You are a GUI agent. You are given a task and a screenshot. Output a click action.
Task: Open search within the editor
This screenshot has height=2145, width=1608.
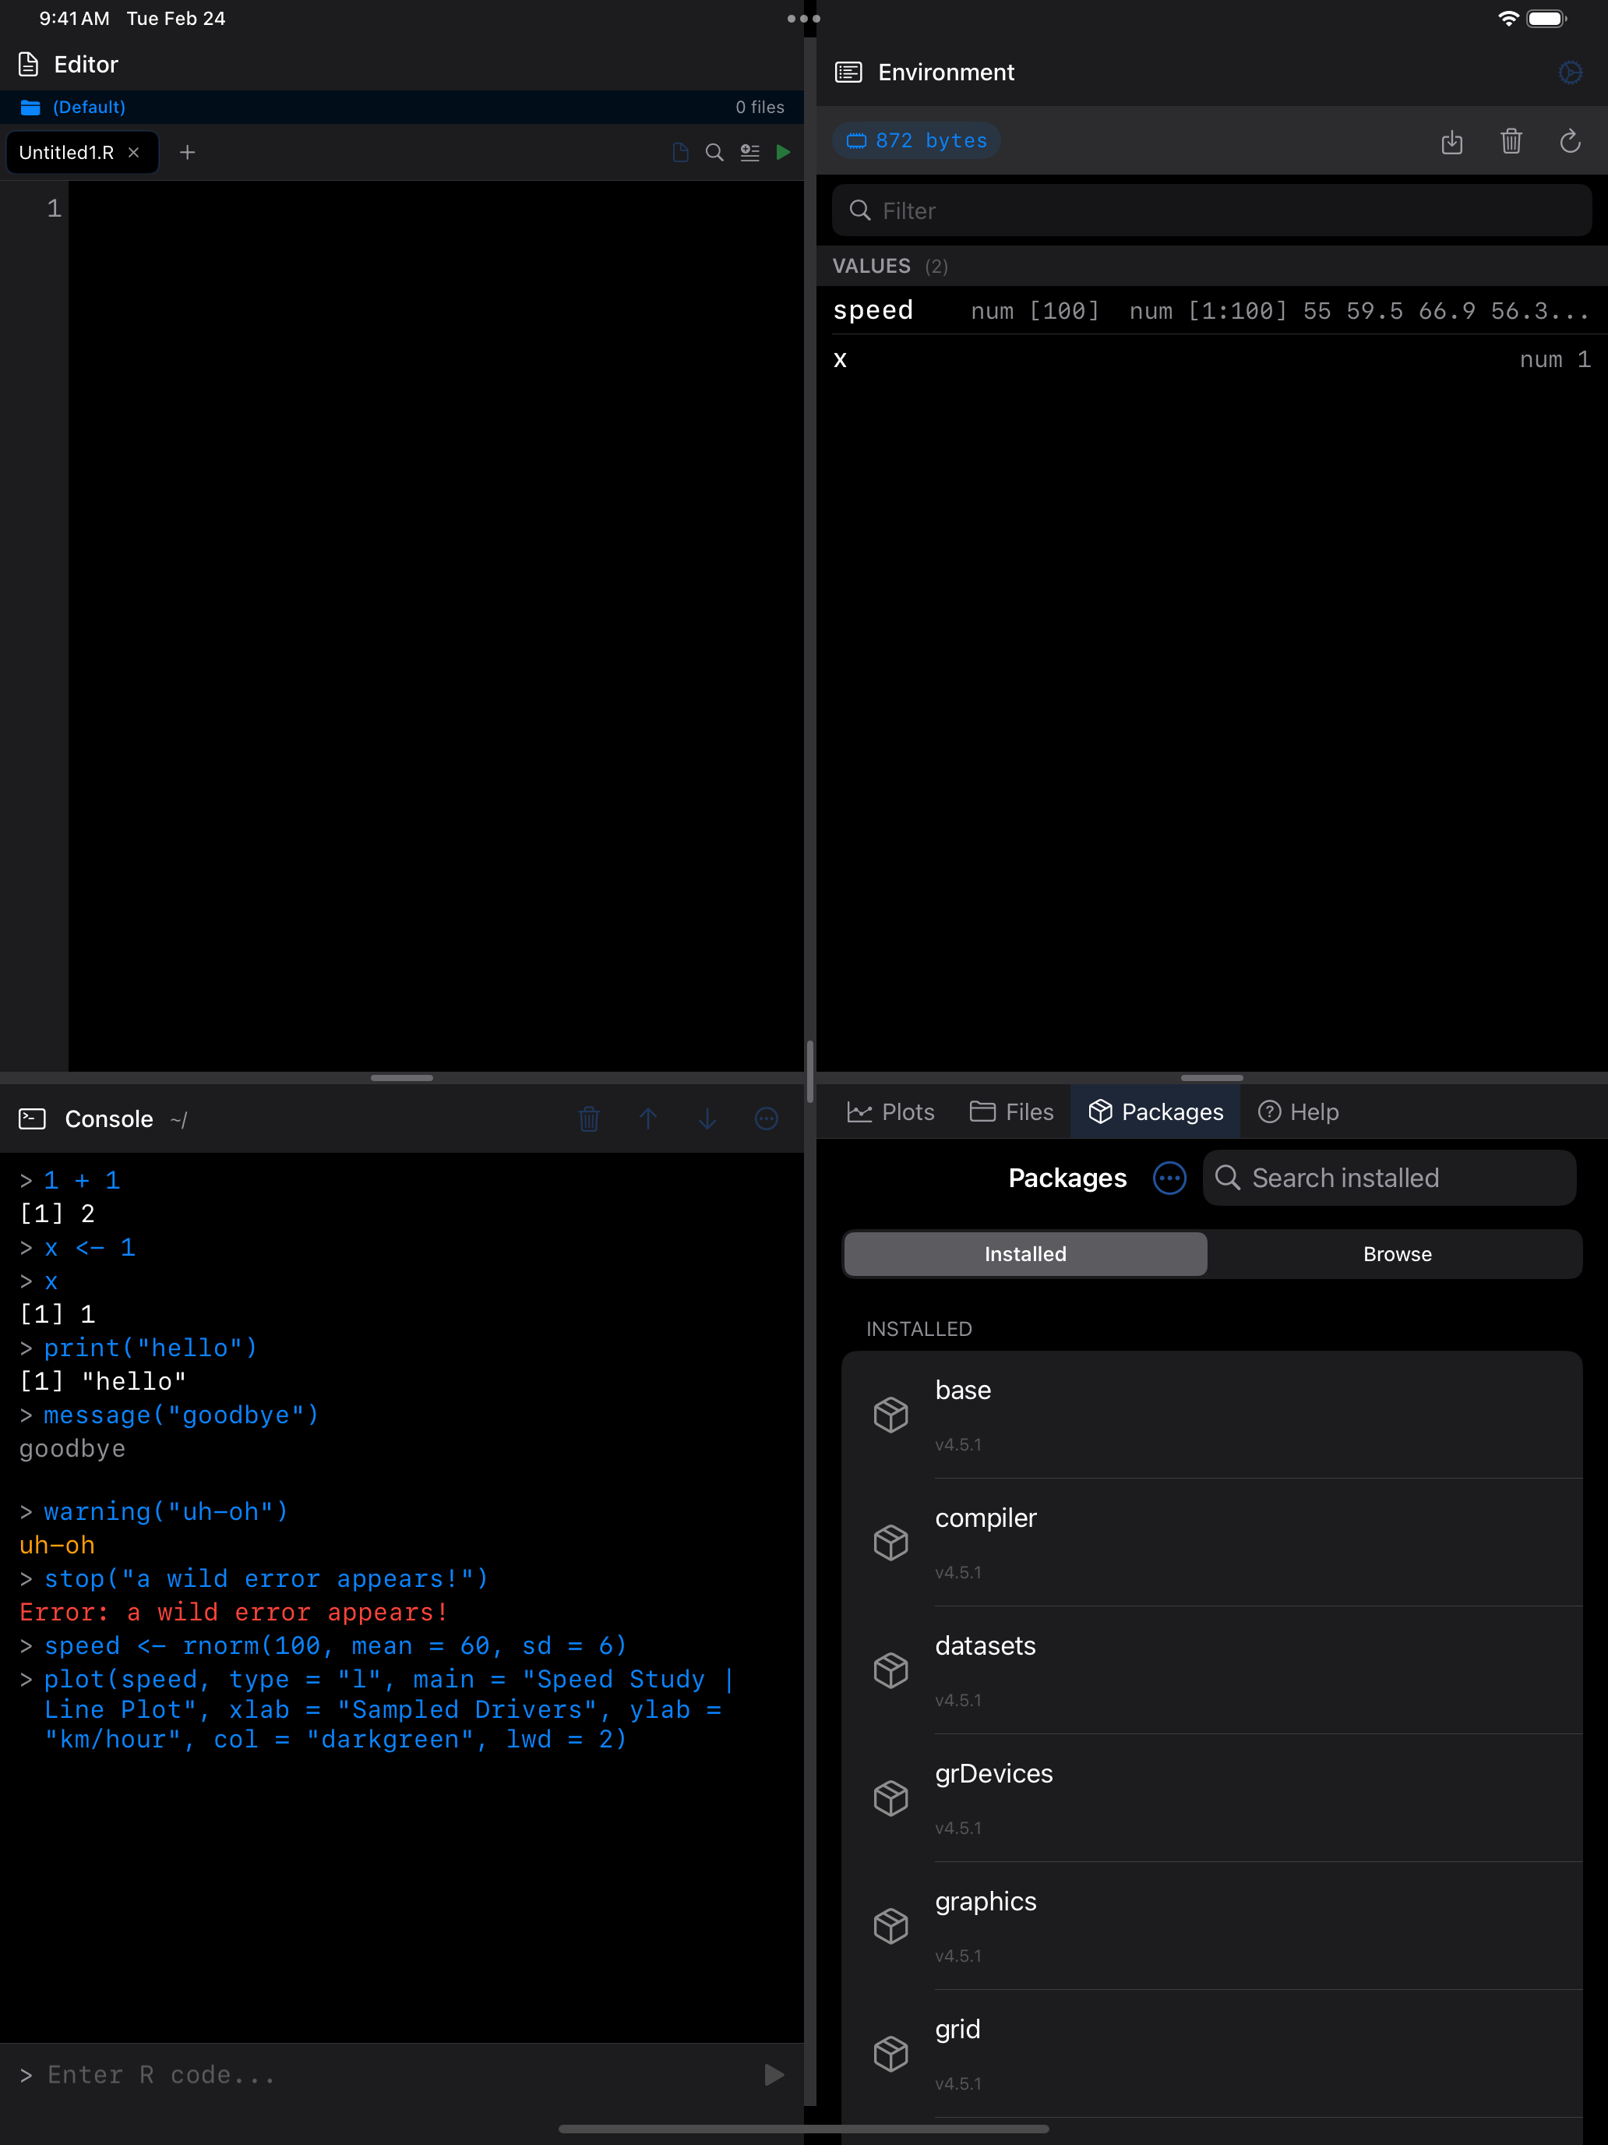point(714,152)
